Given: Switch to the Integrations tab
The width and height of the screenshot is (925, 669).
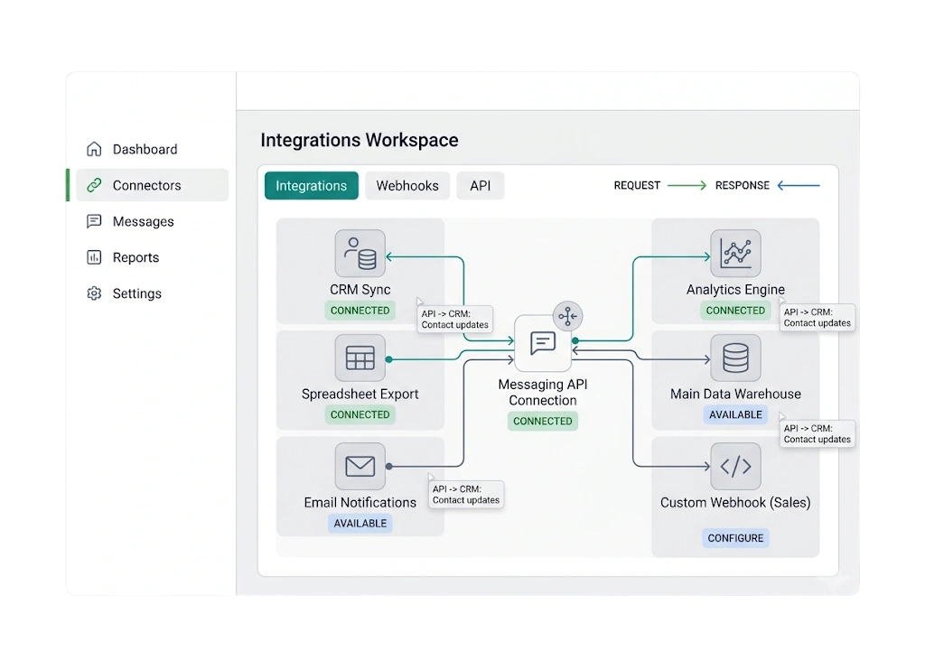Looking at the screenshot, I should 312,186.
